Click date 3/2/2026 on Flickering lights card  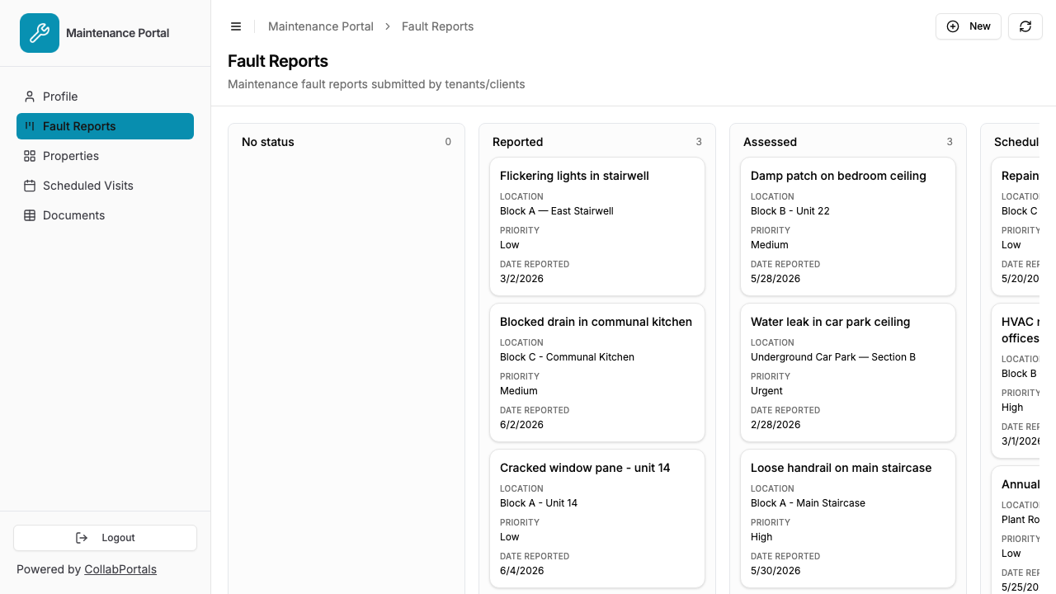[x=521, y=279]
